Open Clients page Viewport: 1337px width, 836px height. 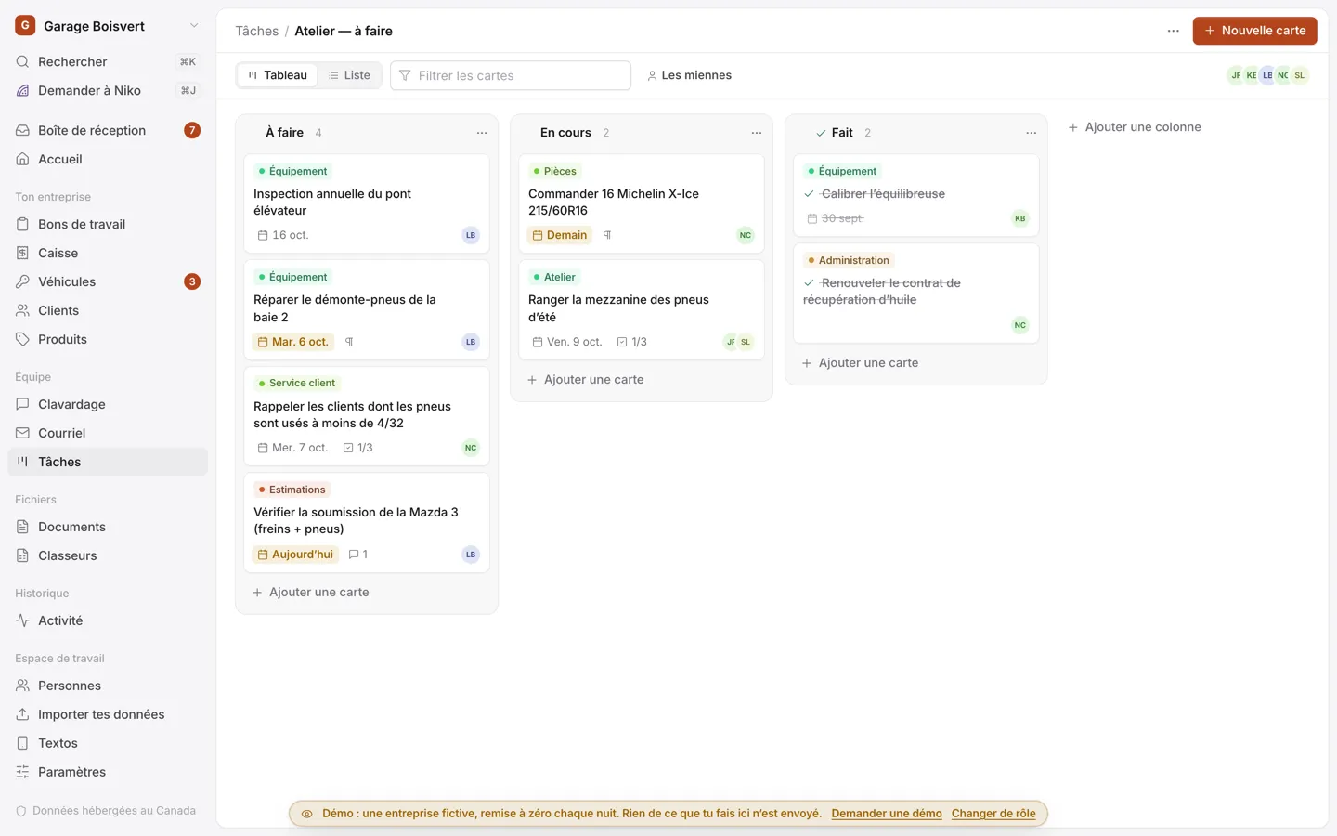pyautogui.click(x=108, y=310)
